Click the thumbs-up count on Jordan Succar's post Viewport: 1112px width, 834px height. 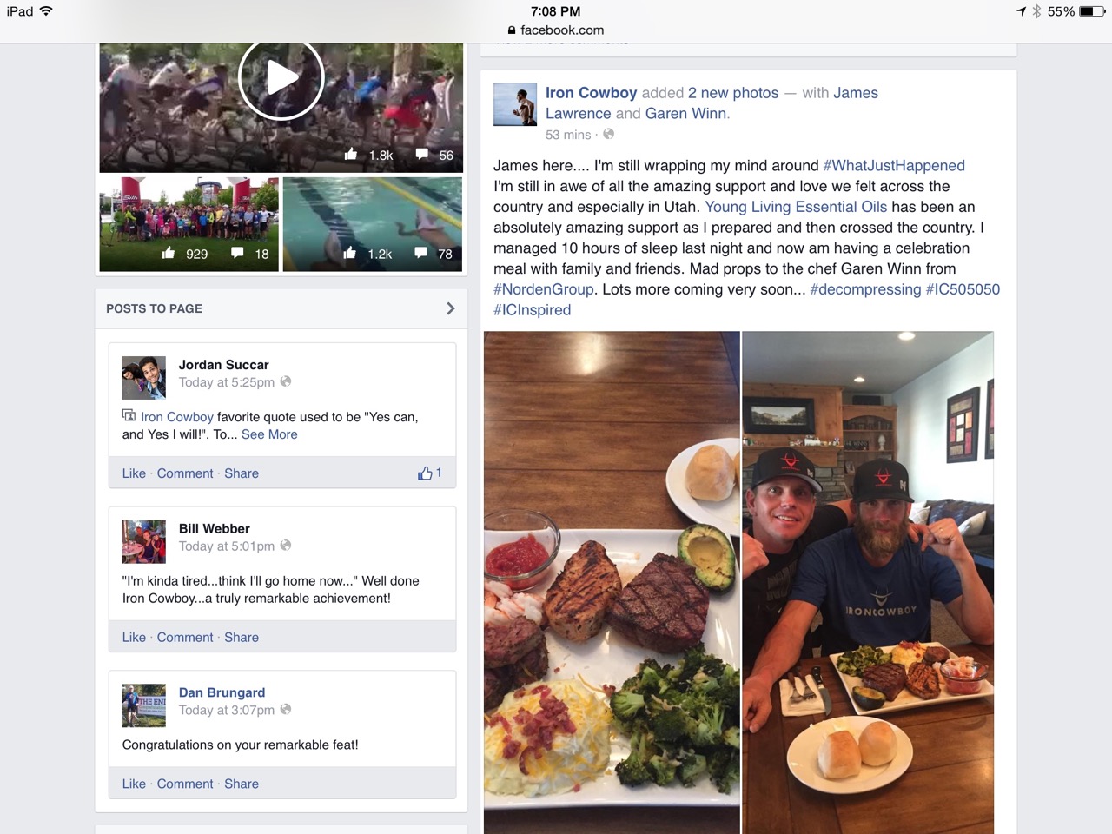coord(430,473)
